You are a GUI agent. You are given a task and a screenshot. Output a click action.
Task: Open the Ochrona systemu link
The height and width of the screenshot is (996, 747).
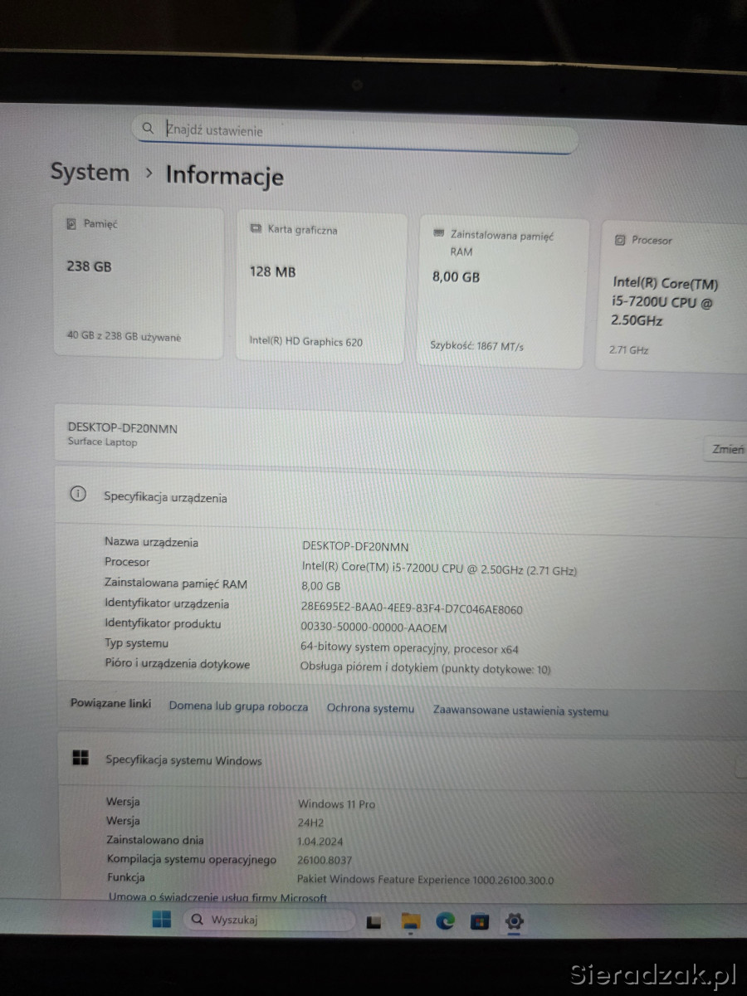pyautogui.click(x=370, y=709)
